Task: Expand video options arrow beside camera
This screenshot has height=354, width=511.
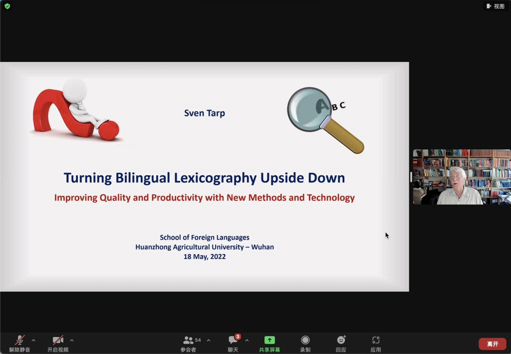Action: [72, 341]
